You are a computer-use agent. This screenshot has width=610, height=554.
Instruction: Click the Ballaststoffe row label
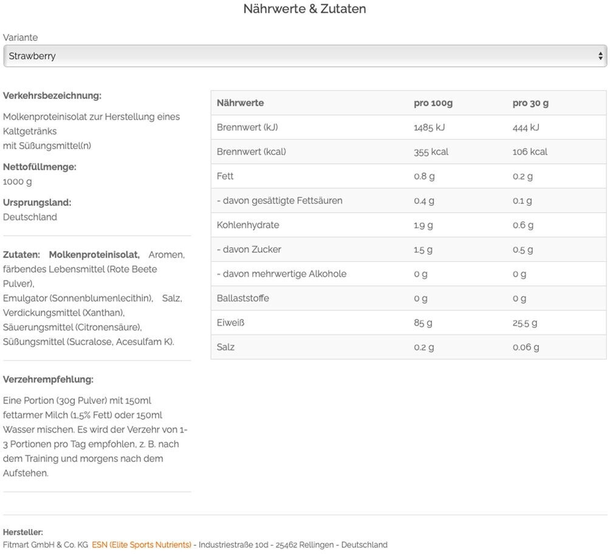(242, 298)
